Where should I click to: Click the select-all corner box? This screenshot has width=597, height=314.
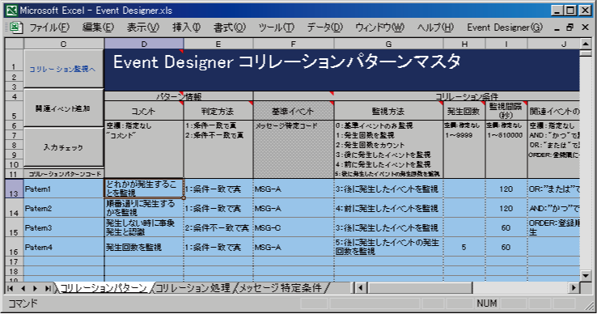pyautogui.click(x=15, y=44)
